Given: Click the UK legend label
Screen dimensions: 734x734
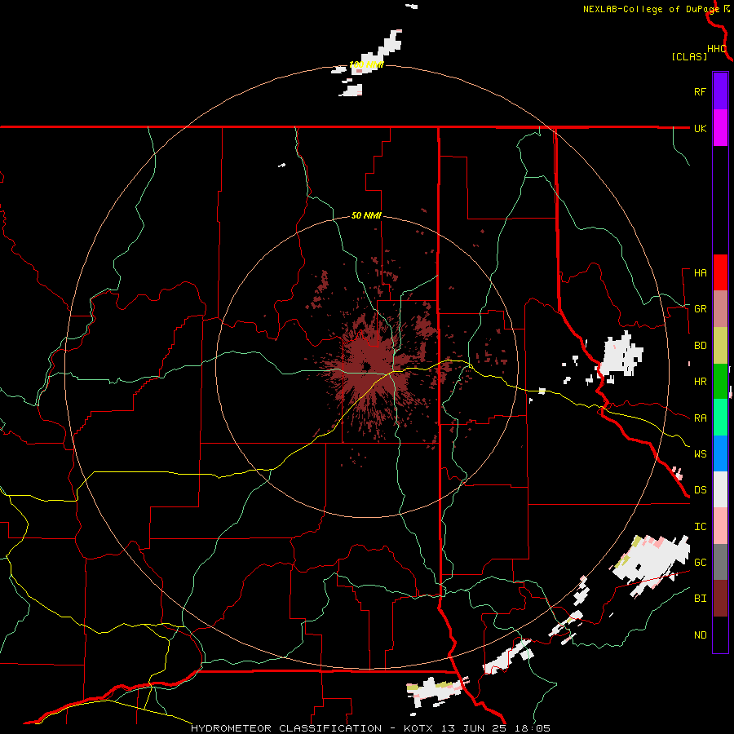Looking at the screenshot, I should click(700, 128).
